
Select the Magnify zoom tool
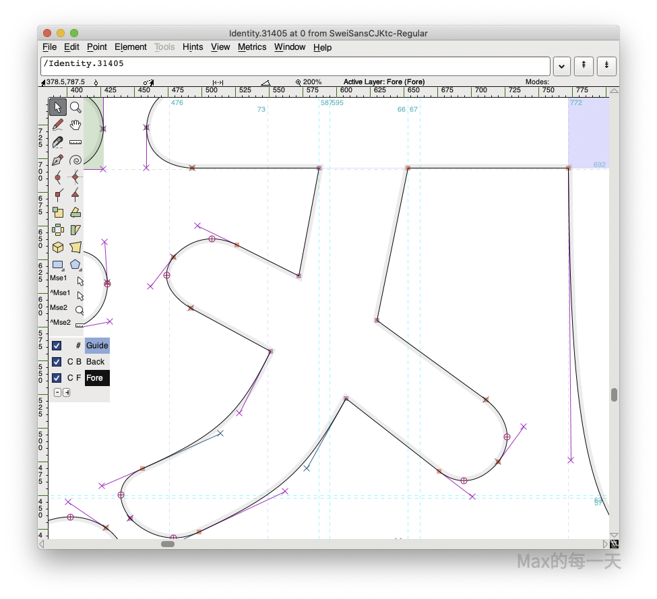[x=75, y=107]
